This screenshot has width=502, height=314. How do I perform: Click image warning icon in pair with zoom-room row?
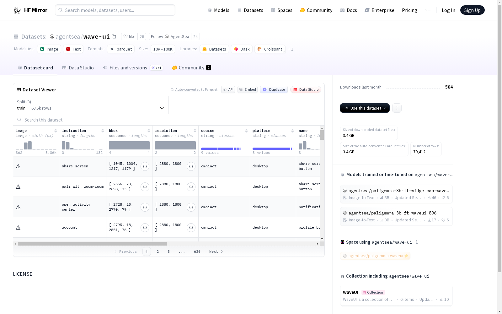pos(18,187)
